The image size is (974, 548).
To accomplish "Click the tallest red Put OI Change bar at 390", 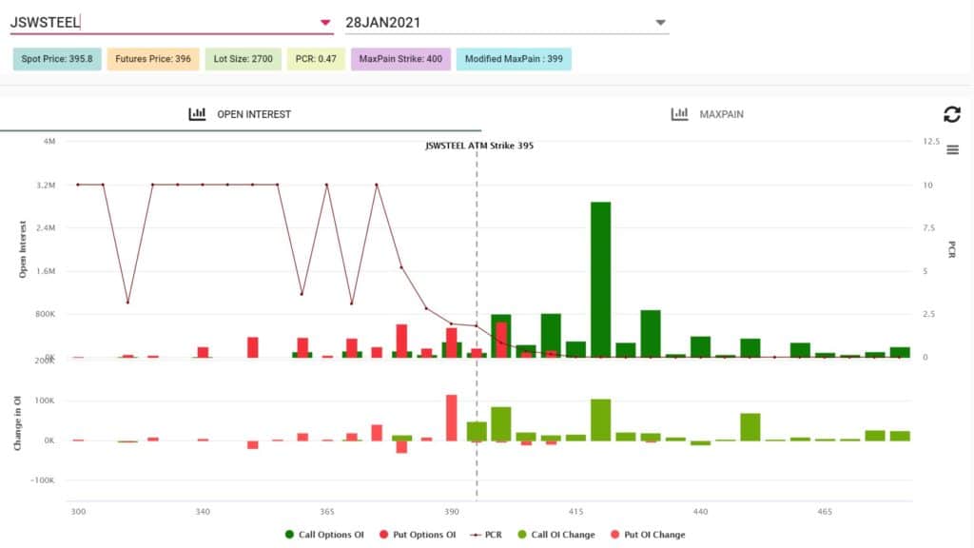I will [452, 418].
